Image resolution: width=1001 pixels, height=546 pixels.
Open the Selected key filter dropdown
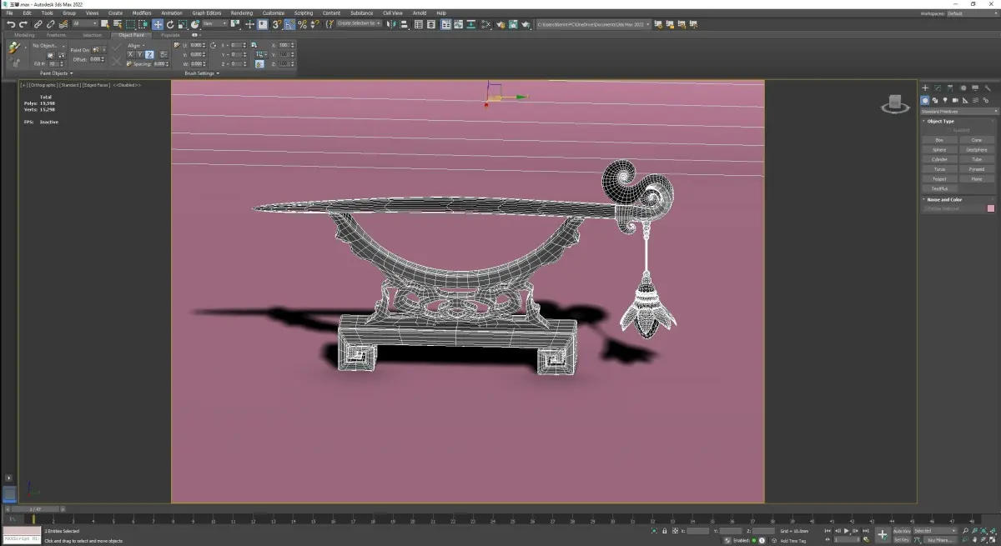[936, 530]
